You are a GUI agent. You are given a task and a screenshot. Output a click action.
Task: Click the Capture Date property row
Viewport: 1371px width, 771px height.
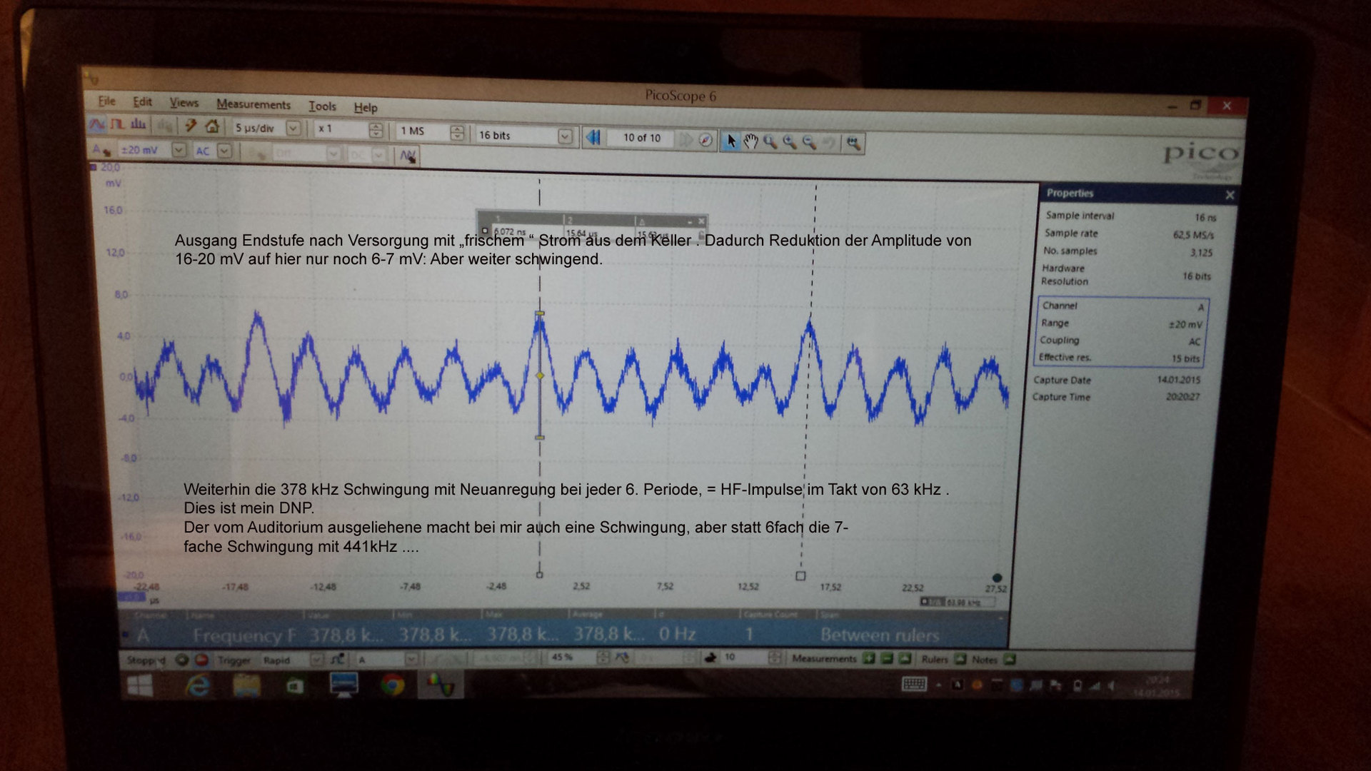click(x=1118, y=380)
